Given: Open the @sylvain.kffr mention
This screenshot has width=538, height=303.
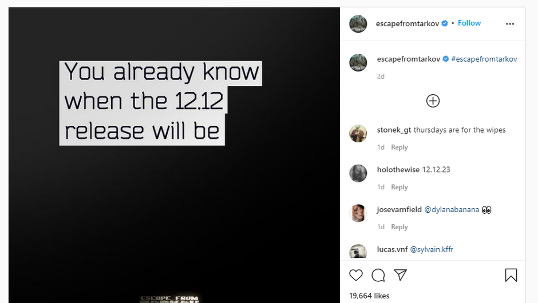Looking at the screenshot, I should tap(432, 249).
